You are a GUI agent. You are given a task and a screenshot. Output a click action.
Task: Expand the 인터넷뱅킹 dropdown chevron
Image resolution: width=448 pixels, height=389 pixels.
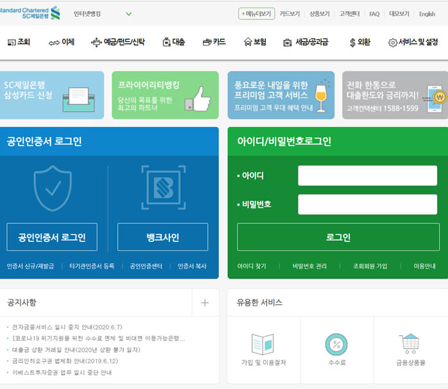click(129, 13)
